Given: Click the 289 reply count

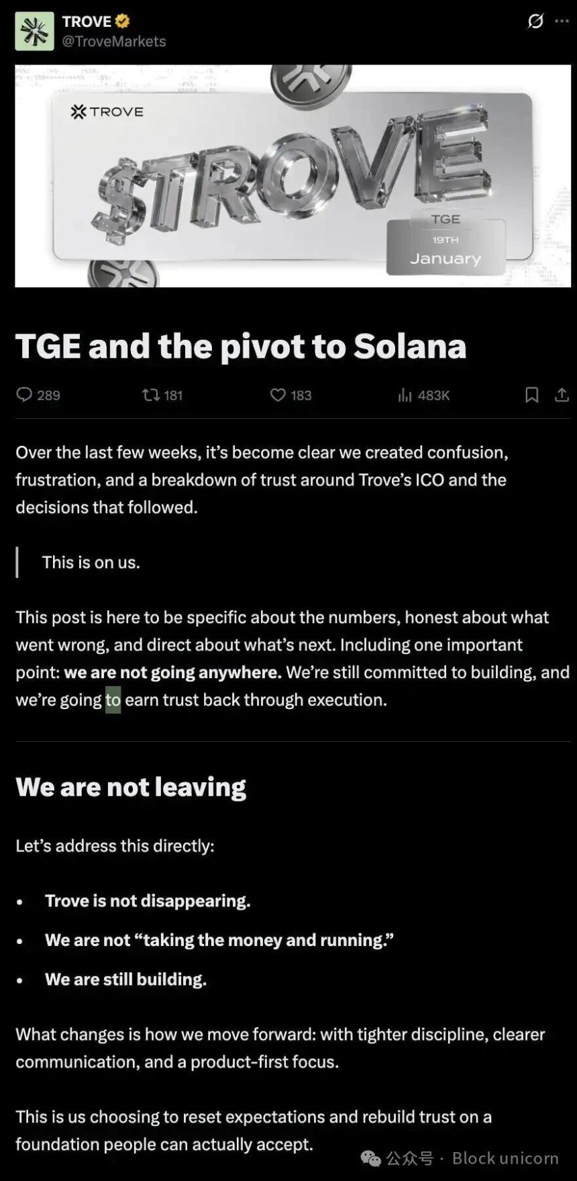Looking at the screenshot, I should (x=48, y=395).
